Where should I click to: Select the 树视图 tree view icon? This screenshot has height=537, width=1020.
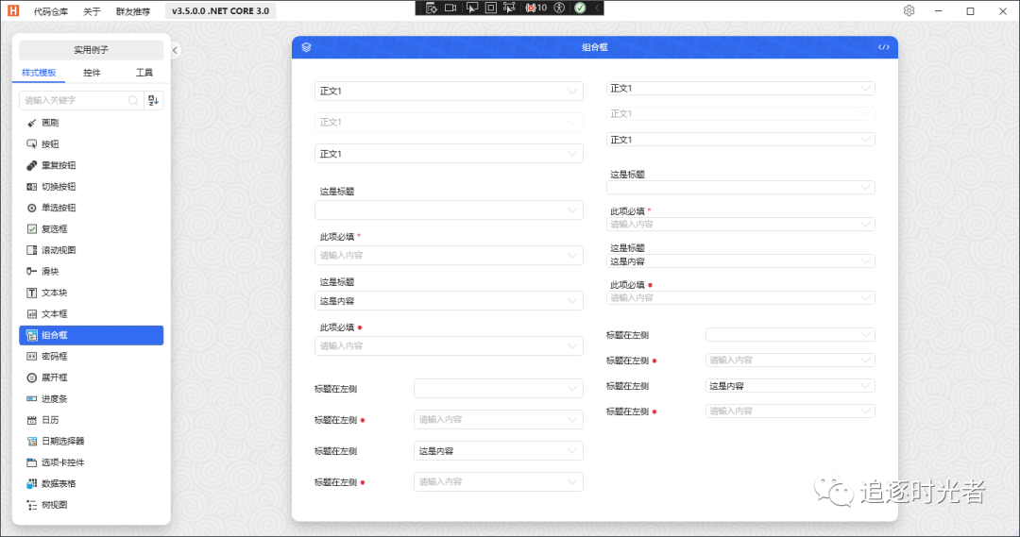32,505
